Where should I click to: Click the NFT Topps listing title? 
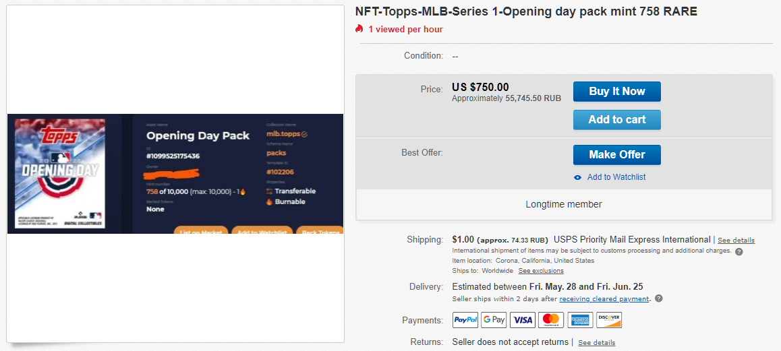526,11
